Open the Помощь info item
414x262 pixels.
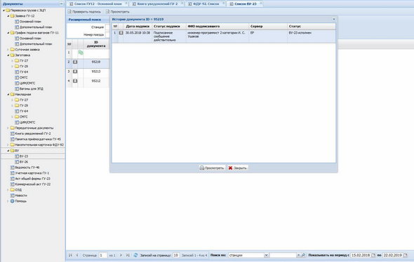pyautogui.click(x=20, y=201)
